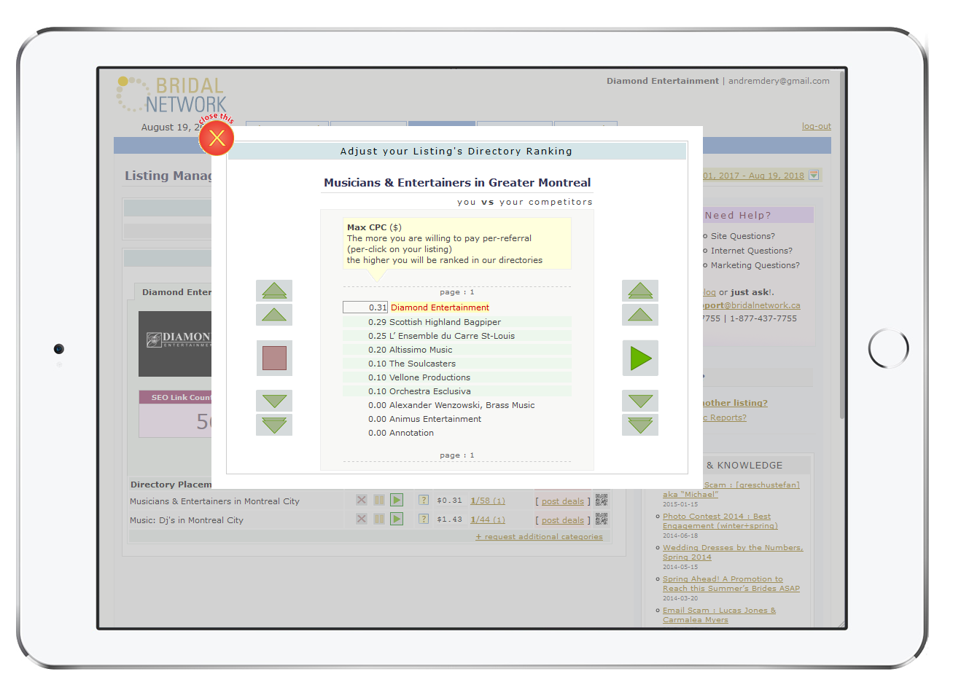The width and height of the screenshot is (953, 690).
Task: Click QR code icon for Musicians & Entertainers
Action: 602,500
